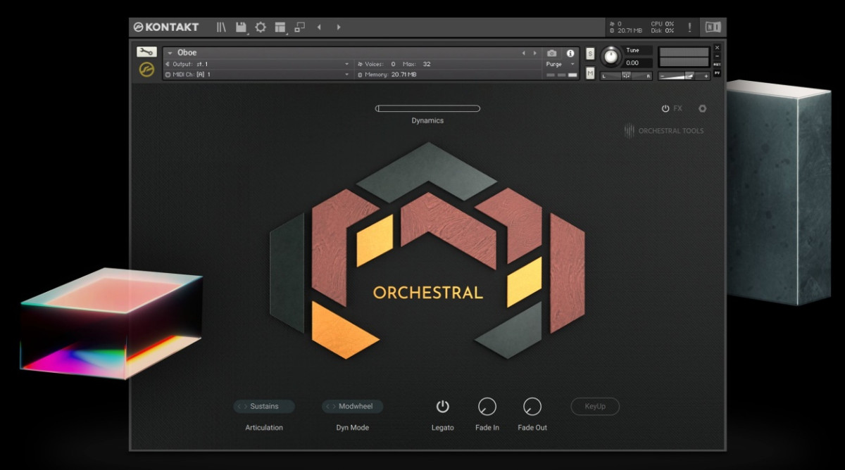Toggle the KeyUp button
The width and height of the screenshot is (845, 470).
click(x=595, y=406)
